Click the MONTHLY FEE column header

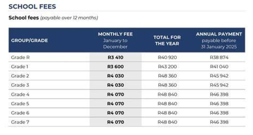click(x=115, y=34)
